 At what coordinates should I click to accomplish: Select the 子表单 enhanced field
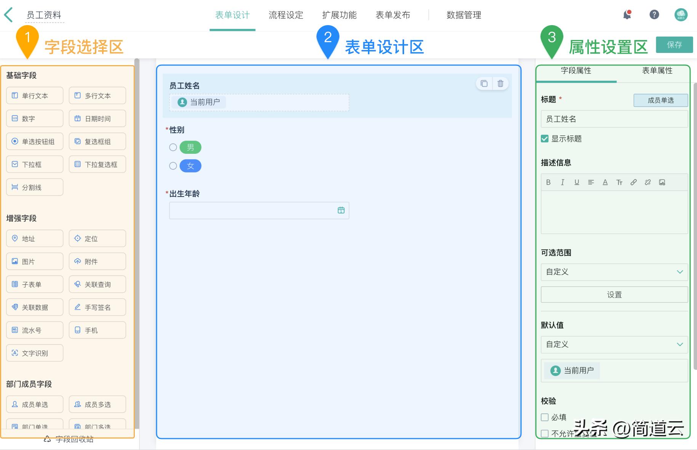tap(34, 284)
